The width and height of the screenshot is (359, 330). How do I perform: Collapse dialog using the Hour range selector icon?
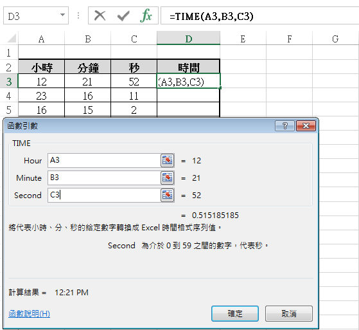point(168,160)
